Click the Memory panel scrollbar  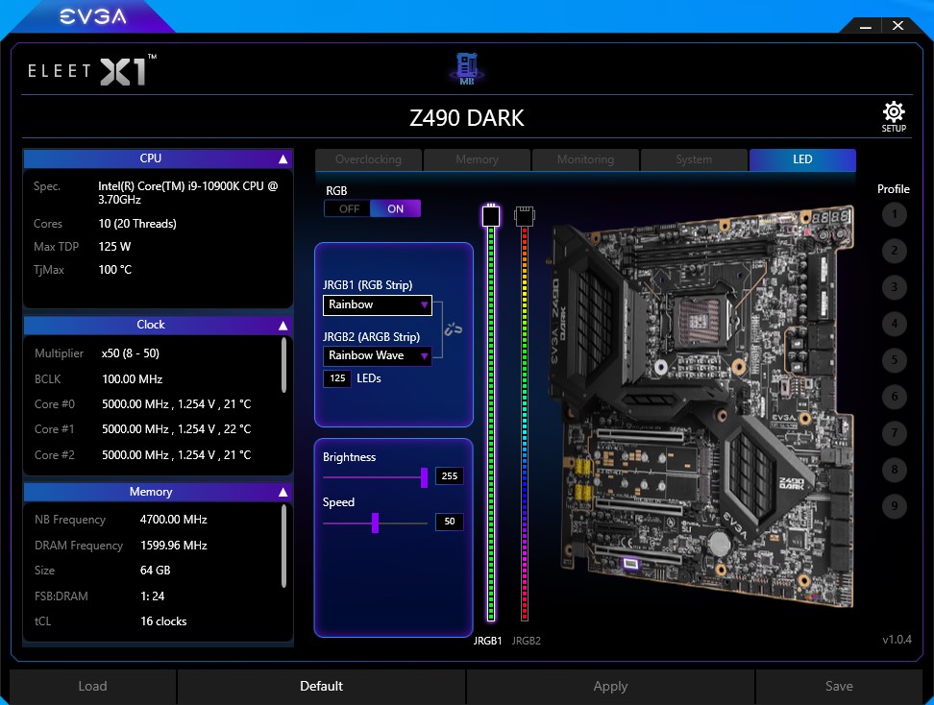(283, 546)
